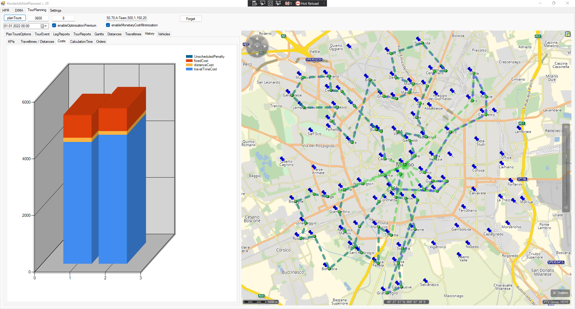The width and height of the screenshot is (575, 309).
Task: Toggle Display Layout Adorners icon
Action: click(270, 3)
